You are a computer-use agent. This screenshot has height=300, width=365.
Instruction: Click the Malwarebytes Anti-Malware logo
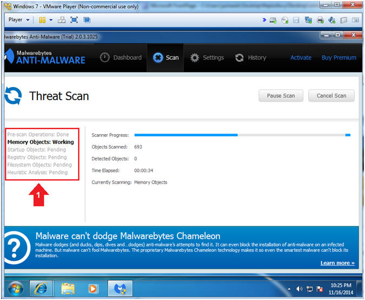[45, 57]
